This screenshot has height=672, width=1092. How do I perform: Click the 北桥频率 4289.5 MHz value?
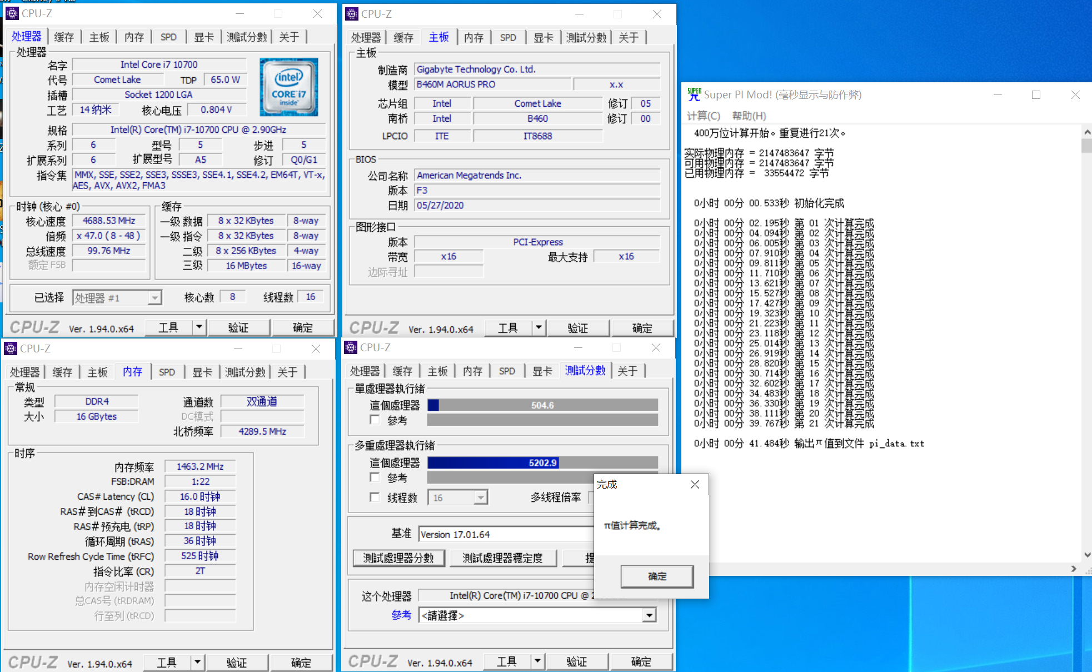262,431
